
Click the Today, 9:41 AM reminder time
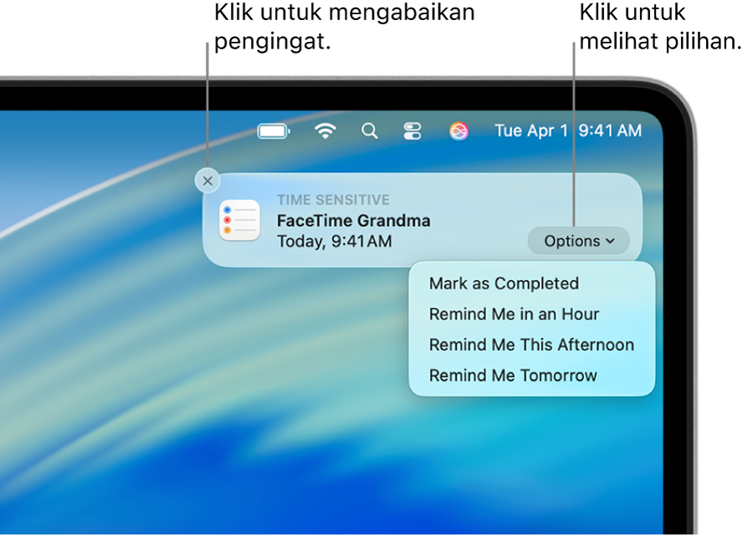pos(335,241)
